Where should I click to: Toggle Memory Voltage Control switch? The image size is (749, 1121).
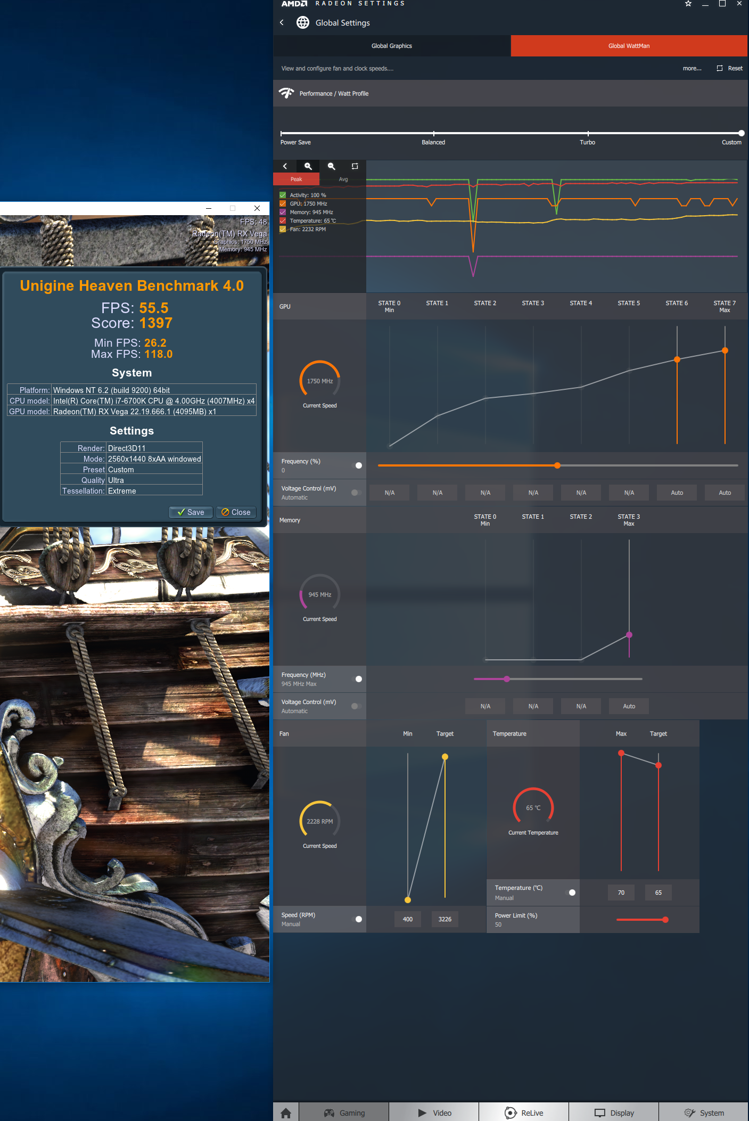[356, 706]
